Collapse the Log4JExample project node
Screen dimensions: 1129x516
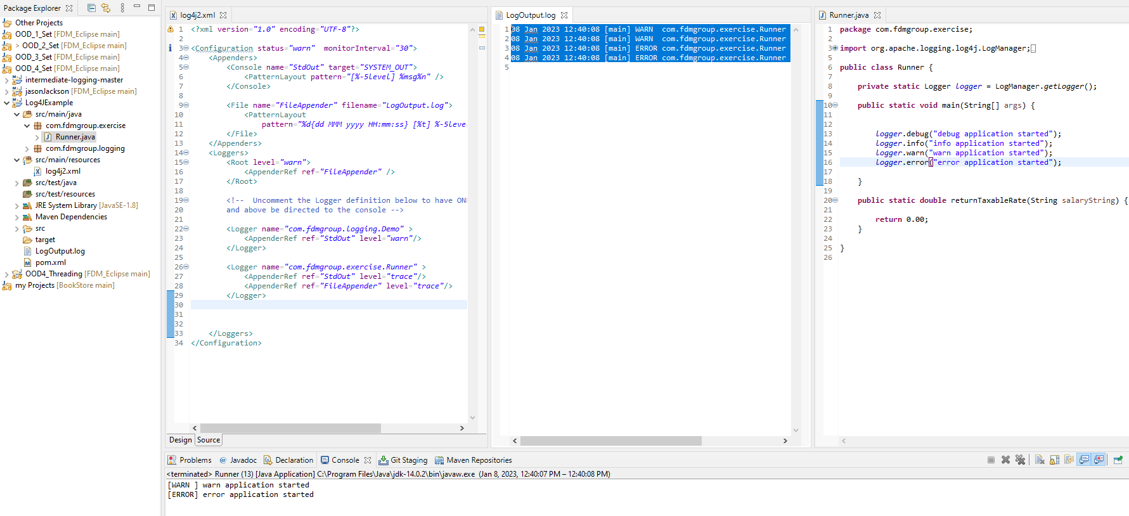tap(7, 103)
